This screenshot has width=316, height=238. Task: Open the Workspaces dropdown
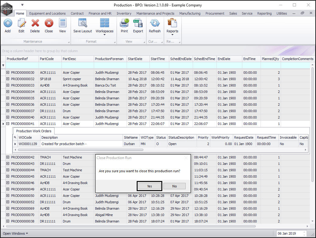click(104, 27)
